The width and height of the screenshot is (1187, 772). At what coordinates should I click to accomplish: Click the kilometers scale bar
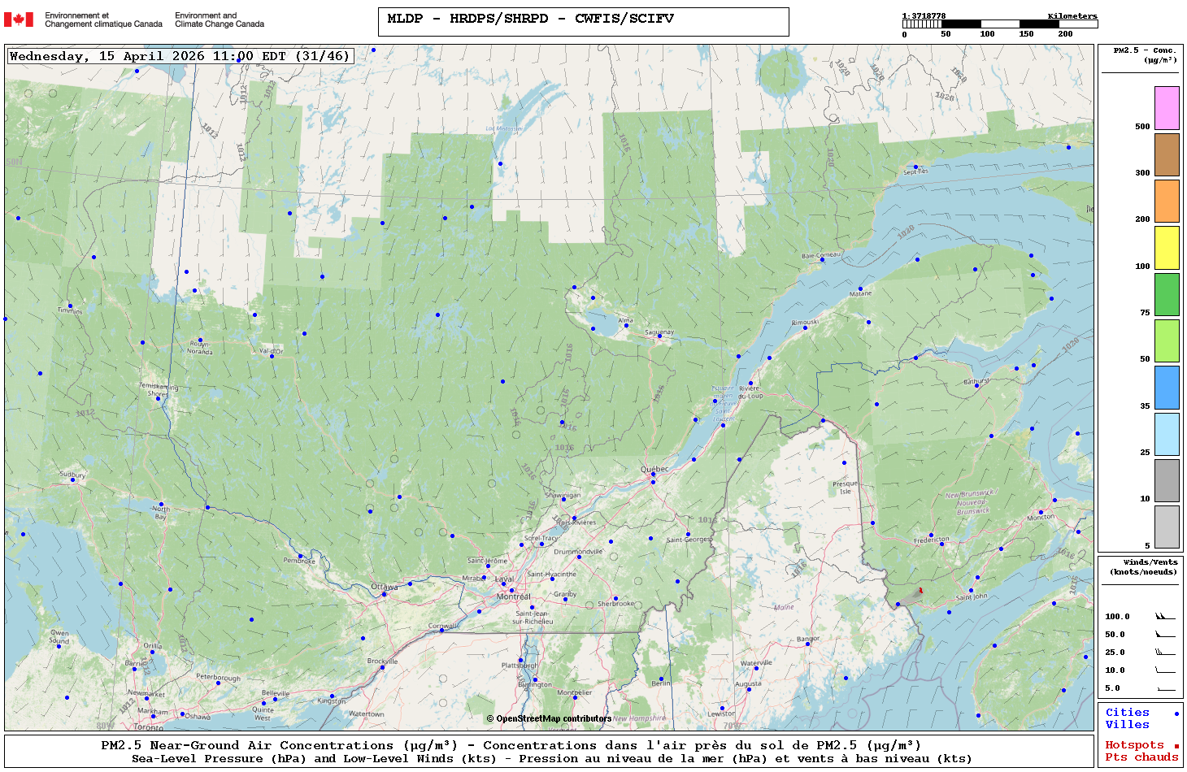[999, 24]
